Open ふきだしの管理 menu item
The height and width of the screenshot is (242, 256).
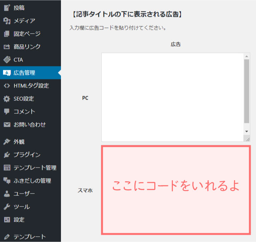pos(30,181)
